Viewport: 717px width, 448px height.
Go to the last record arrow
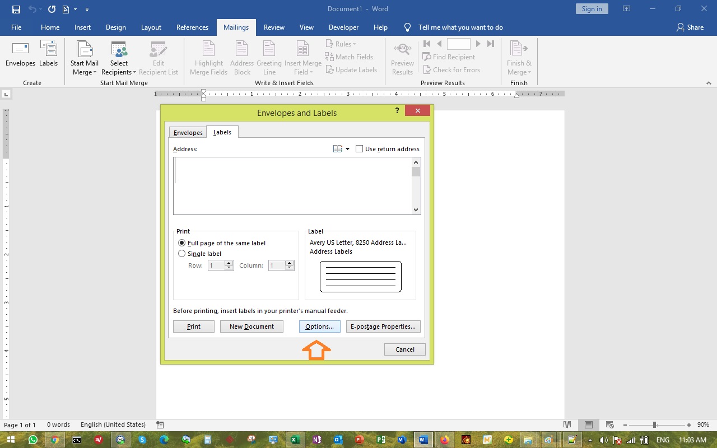491,44
